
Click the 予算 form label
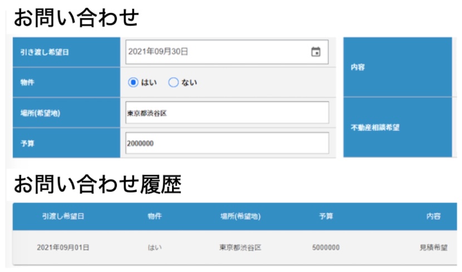(27, 143)
